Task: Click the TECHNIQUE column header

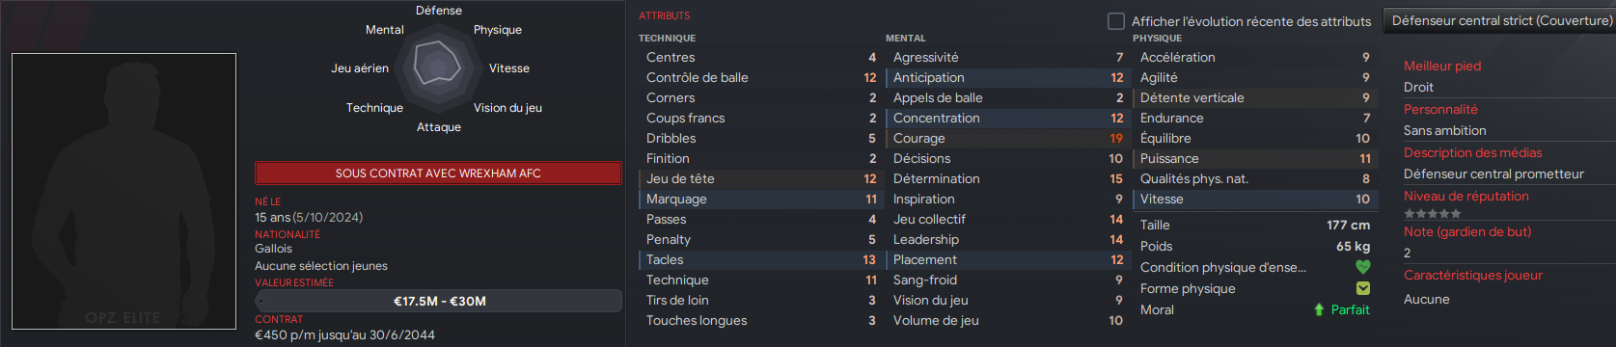Action: tap(667, 38)
